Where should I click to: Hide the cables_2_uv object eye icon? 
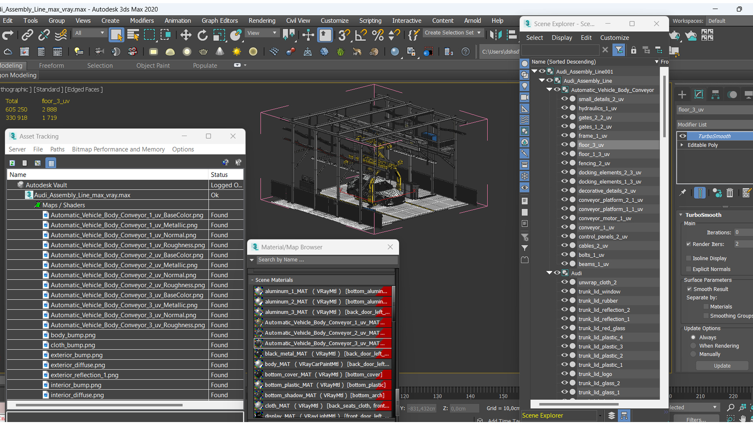564,245
